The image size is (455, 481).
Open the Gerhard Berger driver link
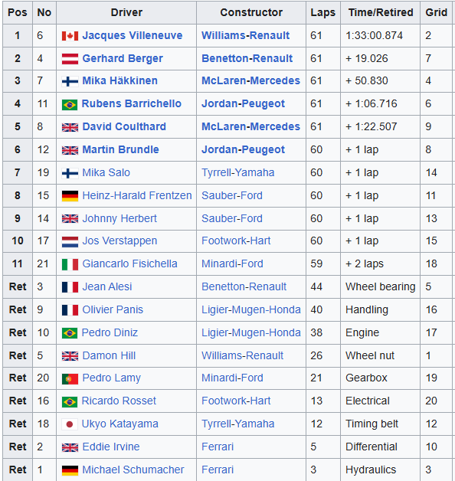point(123,58)
